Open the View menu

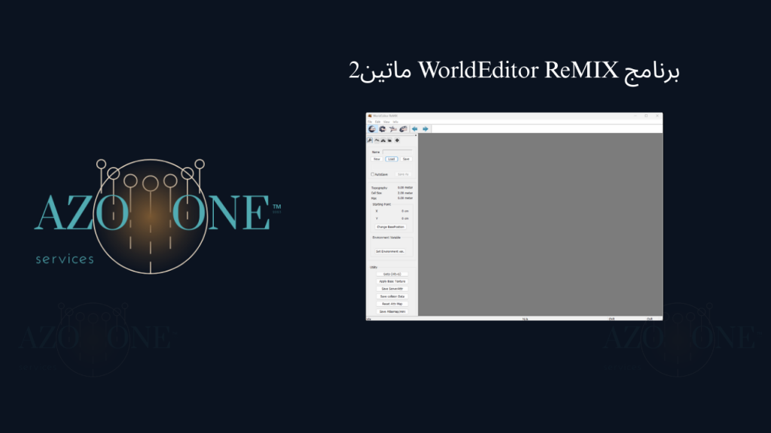click(x=386, y=122)
